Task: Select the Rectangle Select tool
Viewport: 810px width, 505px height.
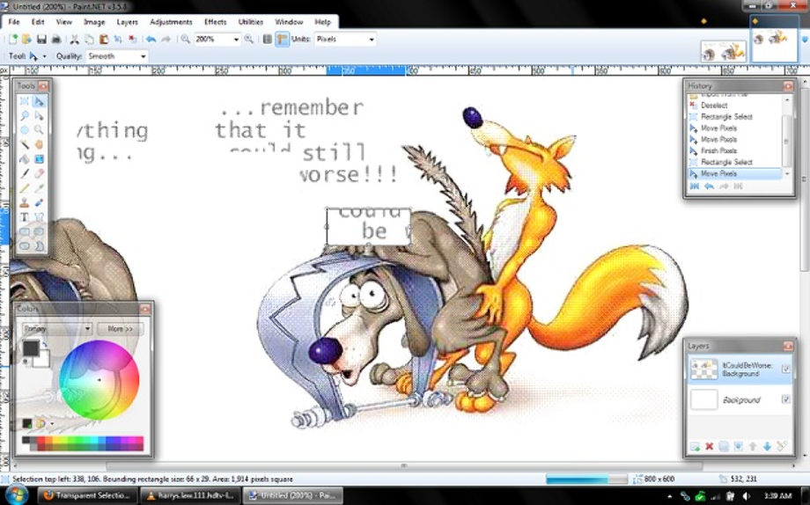Action: point(25,102)
